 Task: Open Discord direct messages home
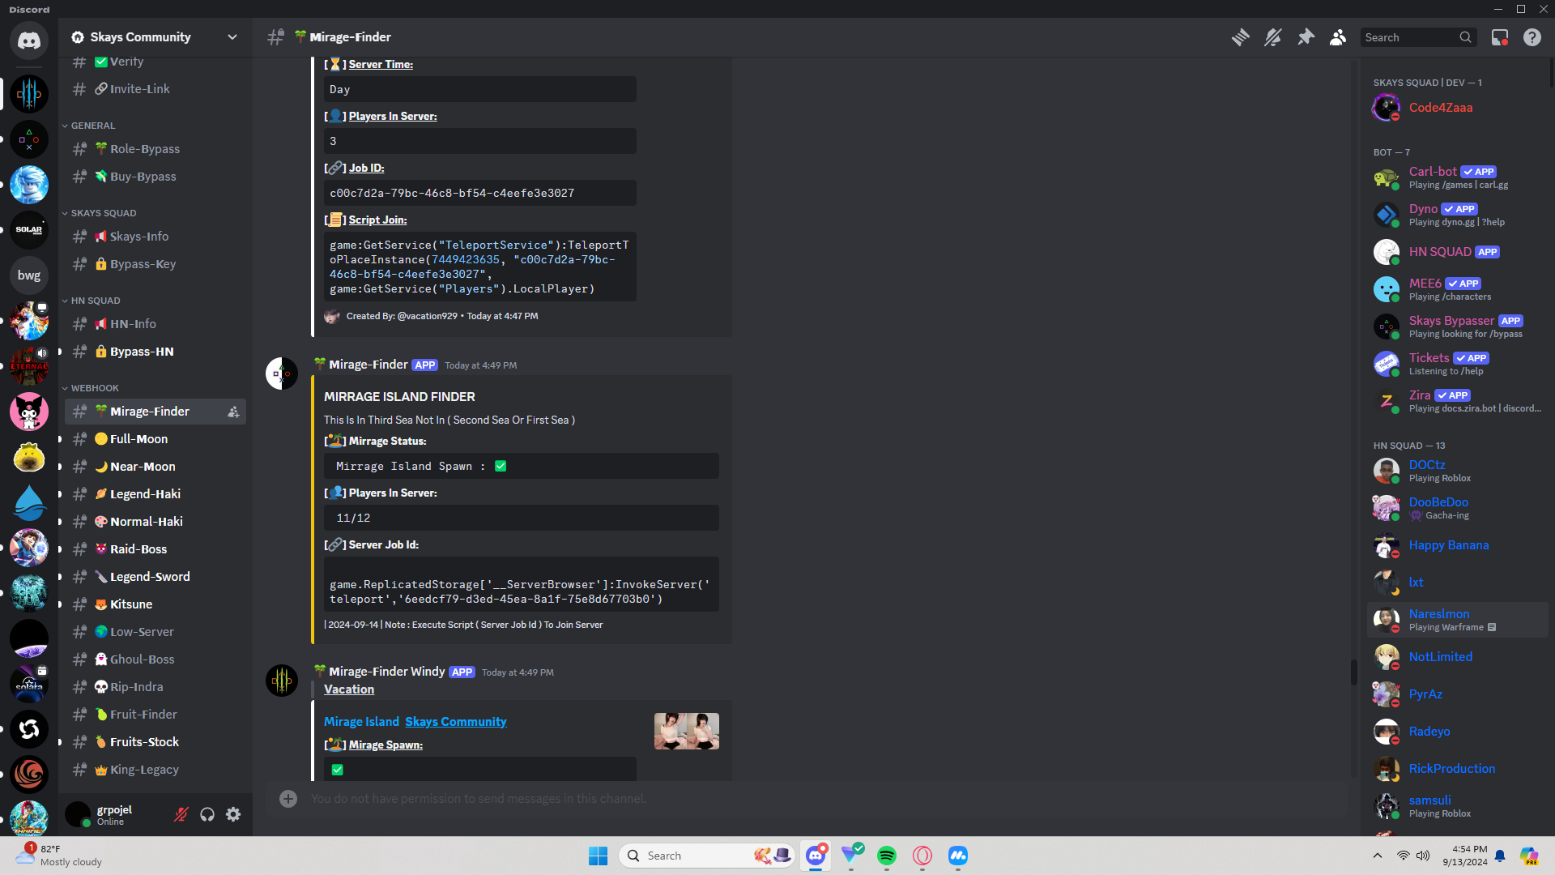pyautogui.click(x=29, y=41)
